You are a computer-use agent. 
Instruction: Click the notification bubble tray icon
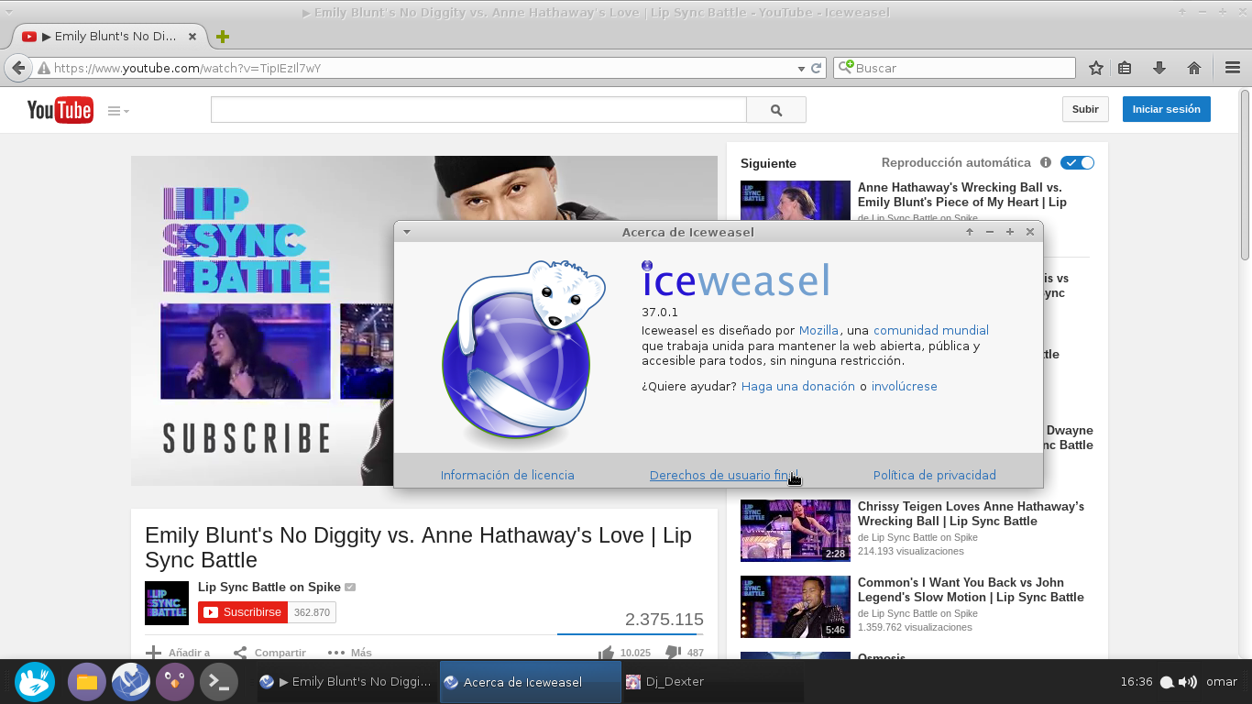[x=1167, y=682]
